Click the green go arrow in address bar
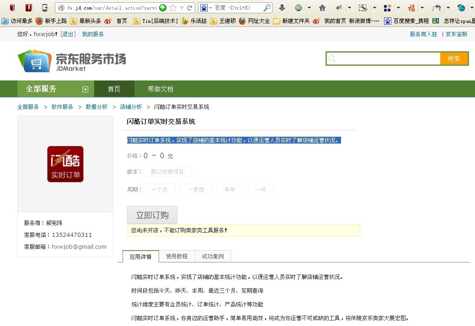The width and height of the screenshot is (475, 326). click(163, 8)
